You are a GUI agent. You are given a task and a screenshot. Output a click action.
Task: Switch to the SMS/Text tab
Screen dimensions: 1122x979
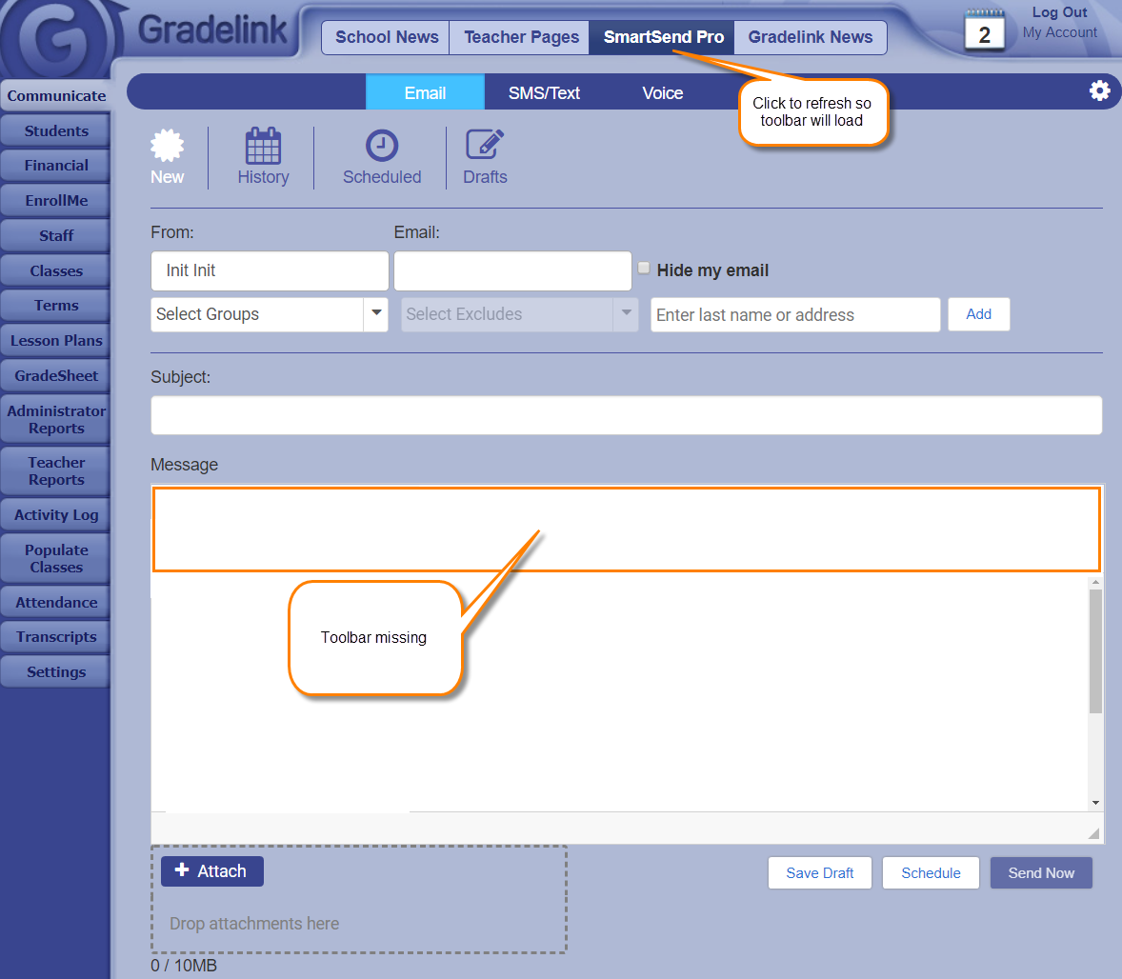(544, 92)
